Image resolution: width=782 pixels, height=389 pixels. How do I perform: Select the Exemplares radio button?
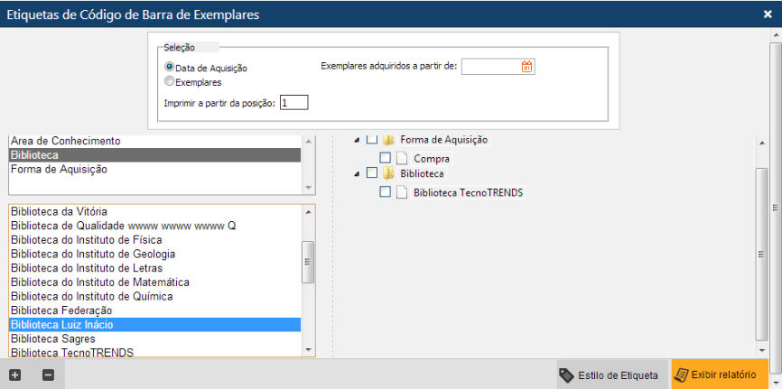[169, 82]
